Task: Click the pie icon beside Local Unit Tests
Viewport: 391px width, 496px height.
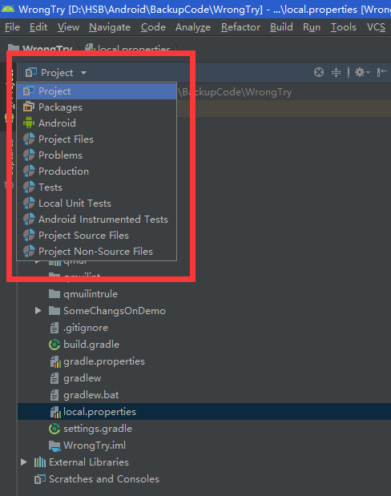Action: (x=29, y=203)
